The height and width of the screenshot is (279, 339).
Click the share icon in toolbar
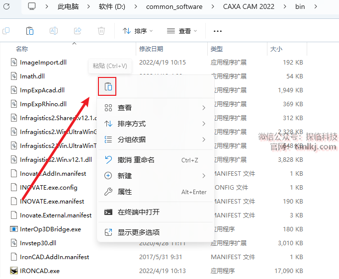[x=77, y=31]
